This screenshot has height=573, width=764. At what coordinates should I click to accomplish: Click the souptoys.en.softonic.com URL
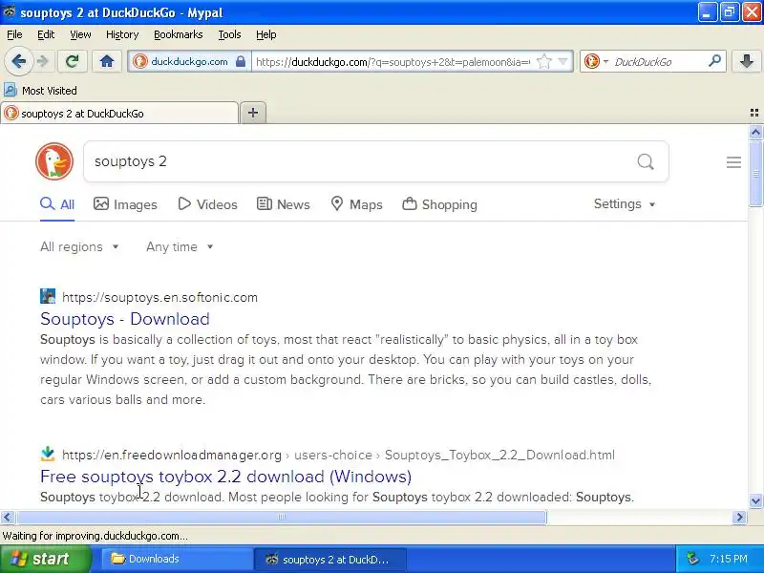tap(159, 297)
